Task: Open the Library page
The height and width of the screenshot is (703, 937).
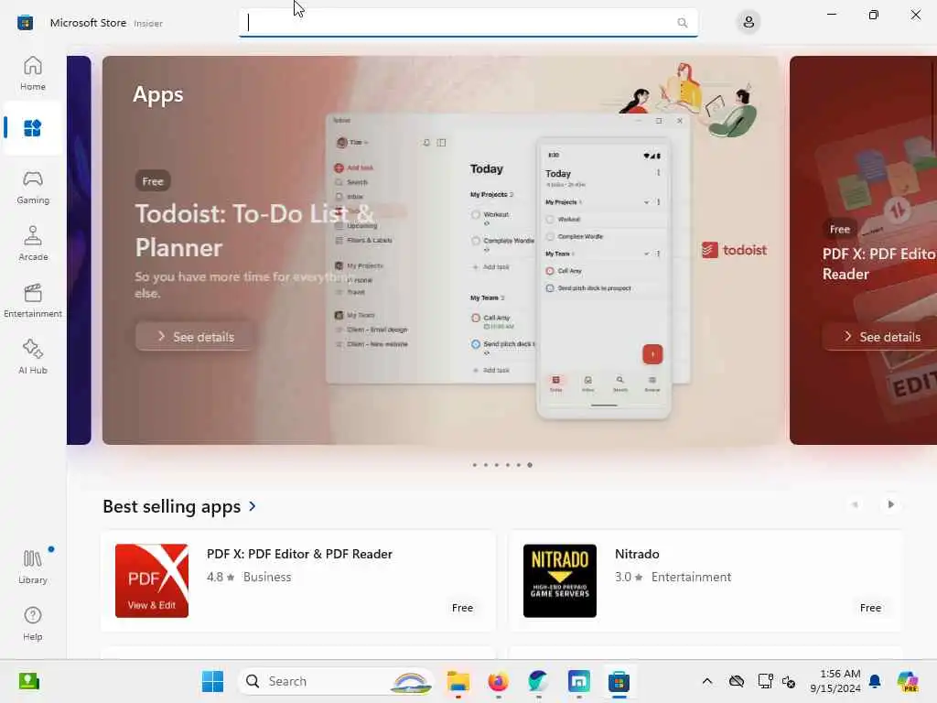Action: [x=32, y=568]
